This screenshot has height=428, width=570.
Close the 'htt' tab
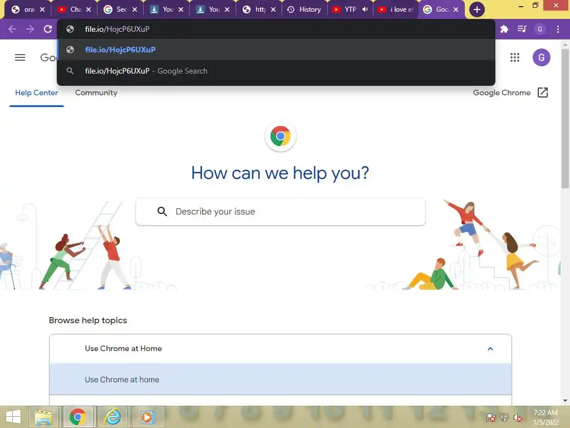click(x=273, y=9)
